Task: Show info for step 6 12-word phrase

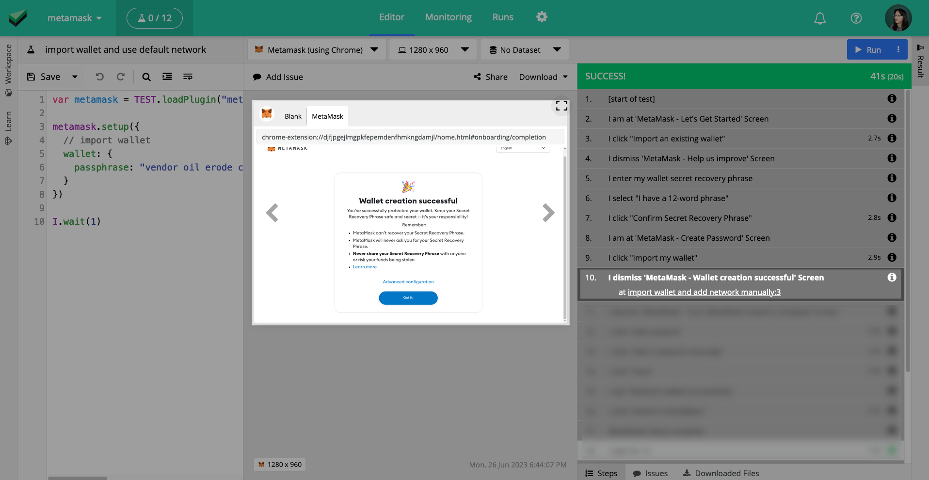Action: click(x=892, y=198)
